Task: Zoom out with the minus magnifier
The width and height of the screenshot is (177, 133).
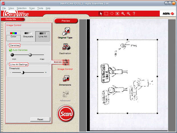Action: [x=128, y=14]
